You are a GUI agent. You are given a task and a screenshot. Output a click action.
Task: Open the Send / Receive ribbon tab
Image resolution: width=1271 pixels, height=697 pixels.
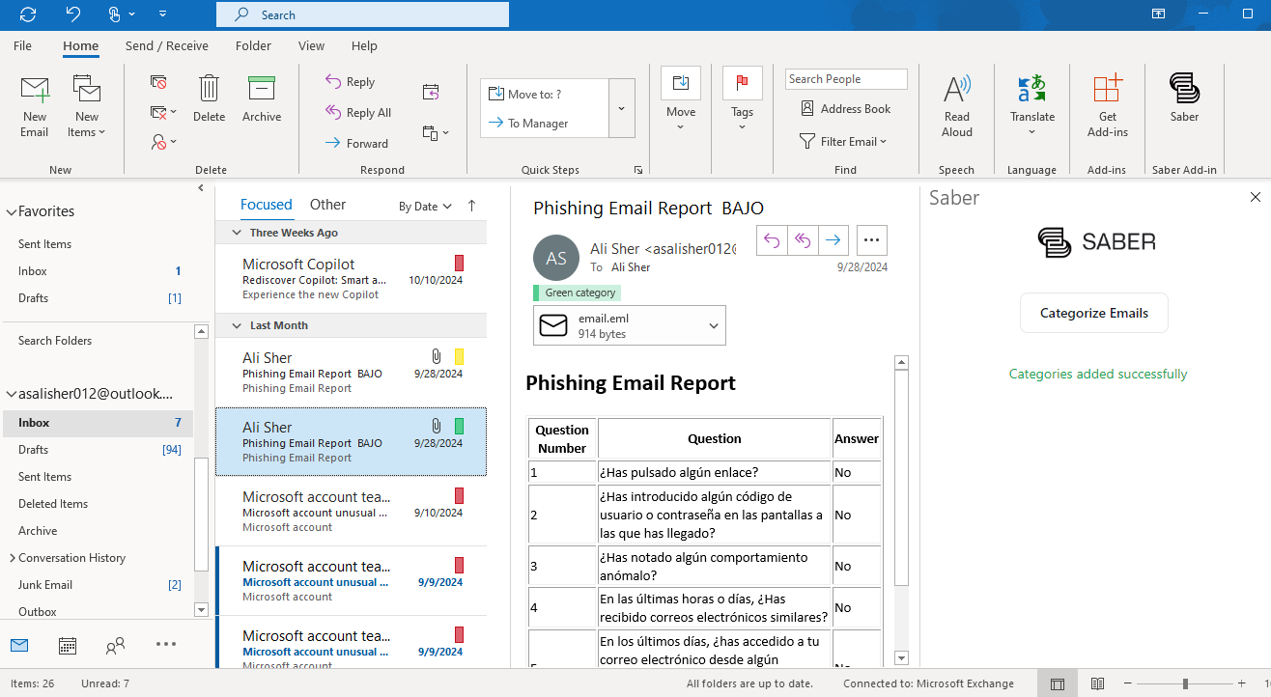pos(166,45)
